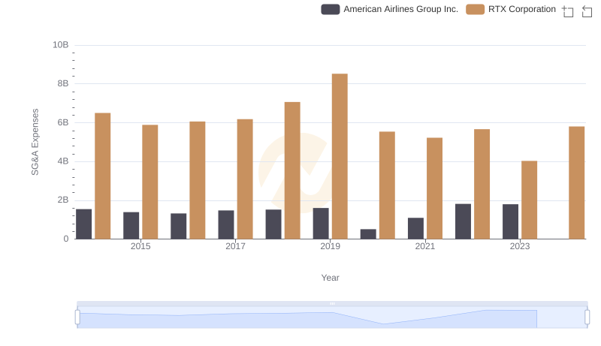The height and width of the screenshot is (346, 601).
Task: Click the zoom area selection icon
Action: [568, 11]
